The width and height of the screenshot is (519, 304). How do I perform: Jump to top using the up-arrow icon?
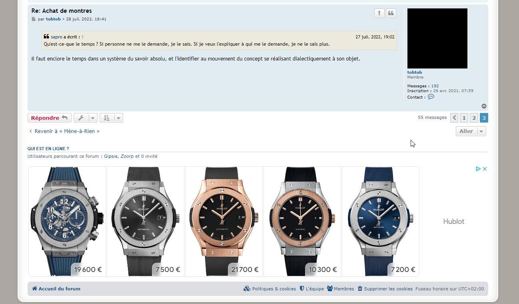coord(484,106)
